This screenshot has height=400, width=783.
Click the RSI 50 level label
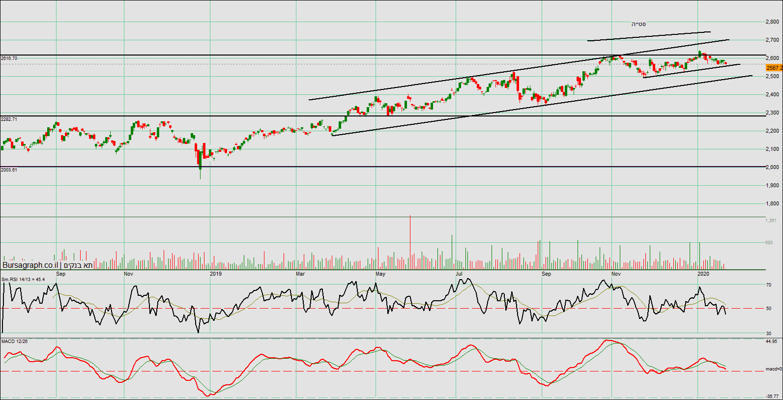[769, 309]
